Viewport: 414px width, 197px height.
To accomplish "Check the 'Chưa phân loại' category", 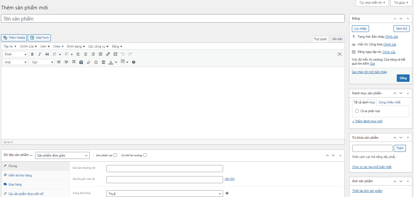I will [x=357, y=111].
